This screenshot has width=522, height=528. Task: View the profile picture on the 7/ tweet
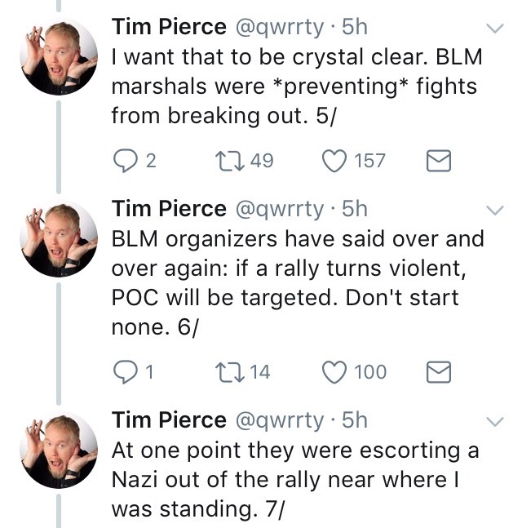click(x=57, y=451)
